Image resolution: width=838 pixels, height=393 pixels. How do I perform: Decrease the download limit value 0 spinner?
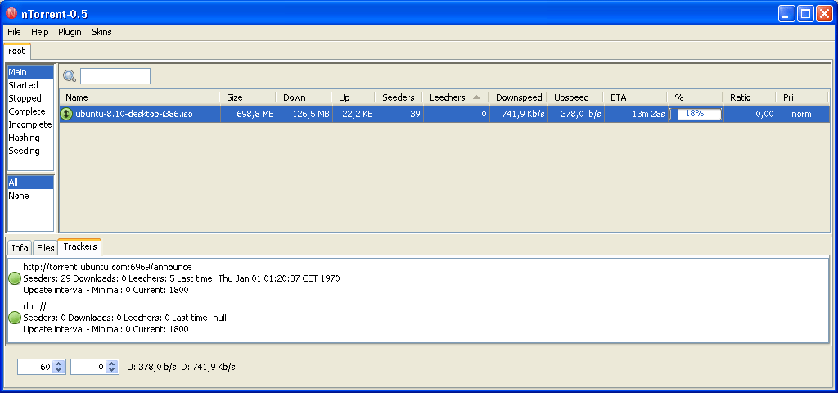click(111, 370)
